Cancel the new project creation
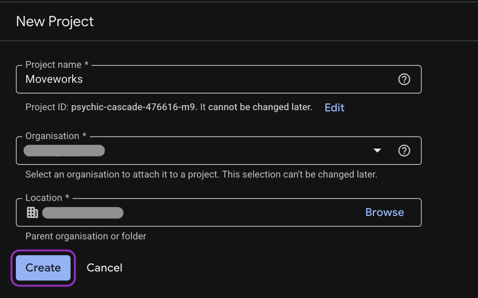The height and width of the screenshot is (298, 478). (x=104, y=268)
